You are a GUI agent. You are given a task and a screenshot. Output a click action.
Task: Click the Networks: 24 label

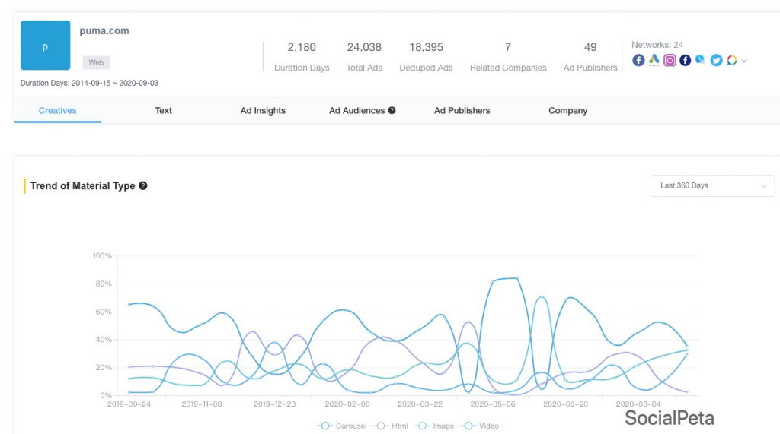[657, 45]
